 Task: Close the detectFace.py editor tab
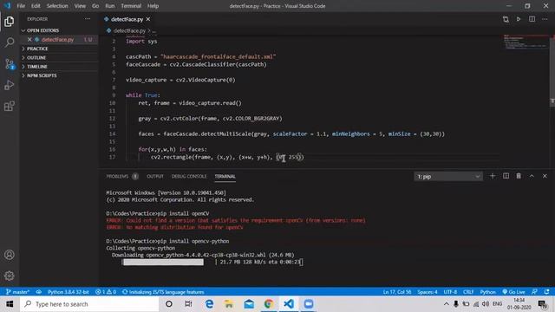click(148, 19)
